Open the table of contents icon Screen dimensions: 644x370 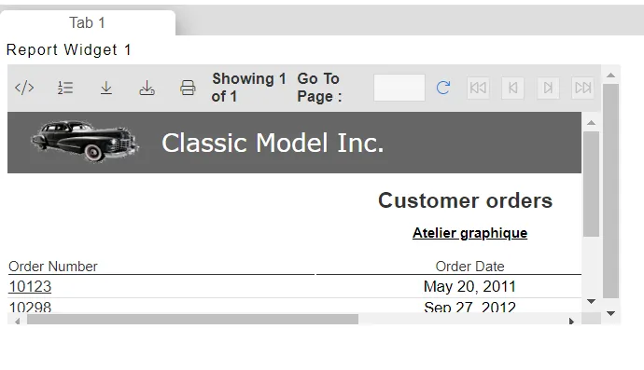65,88
